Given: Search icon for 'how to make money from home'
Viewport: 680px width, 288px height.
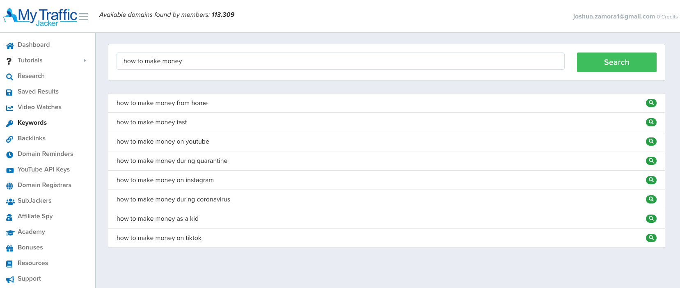Looking at the screenshot, I should pyautogui.click(x=651, y=103).
